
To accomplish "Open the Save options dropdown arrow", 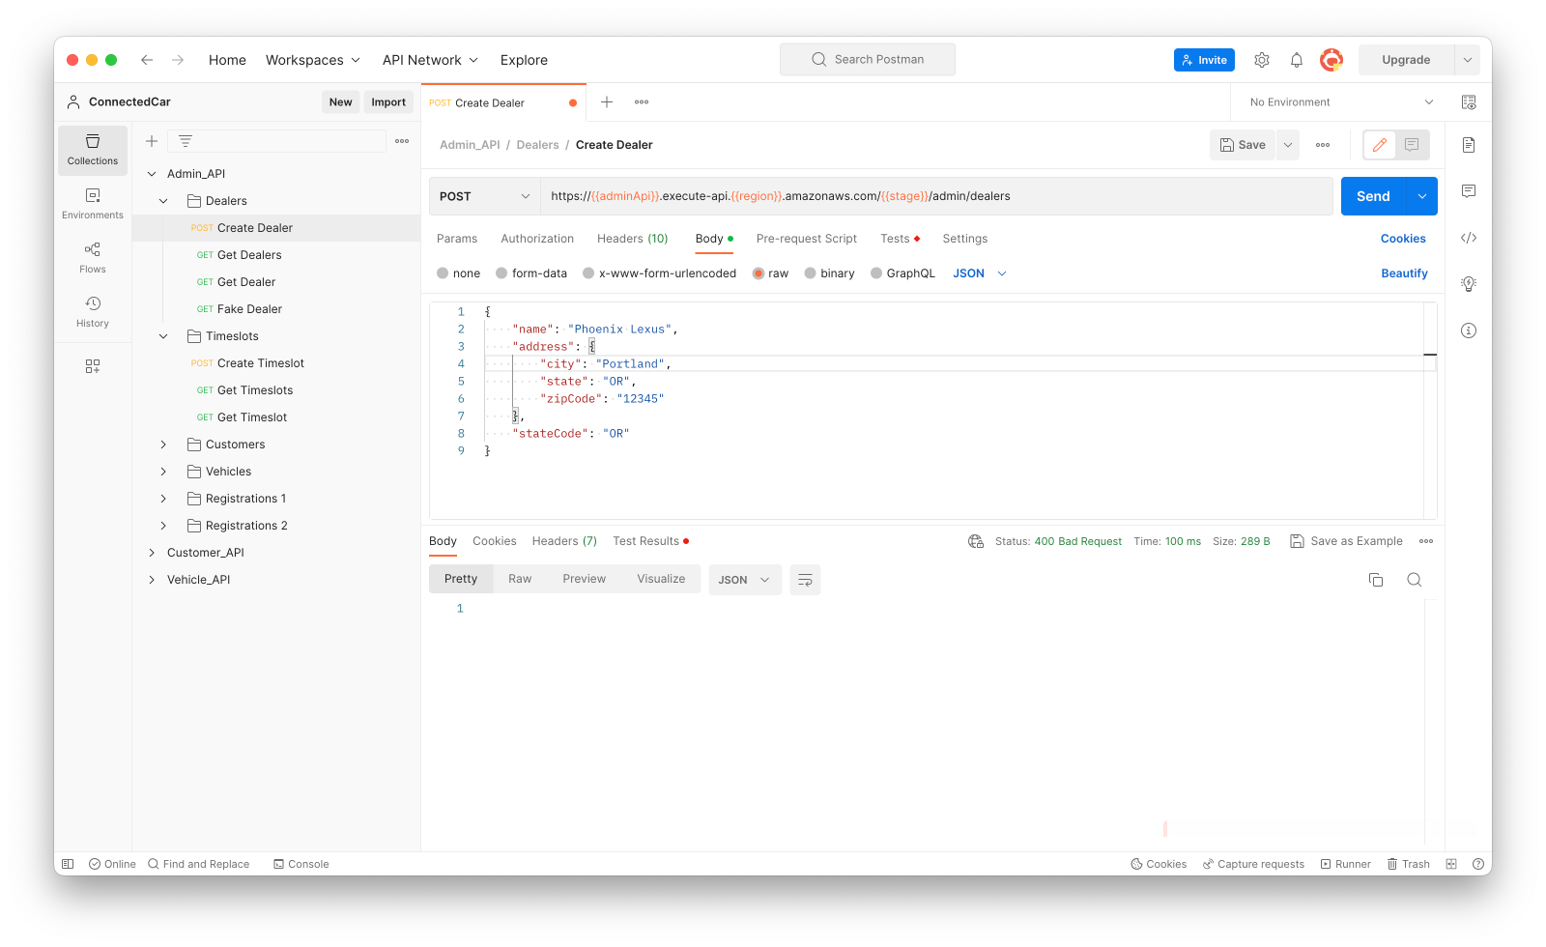I will [1288, 145].
